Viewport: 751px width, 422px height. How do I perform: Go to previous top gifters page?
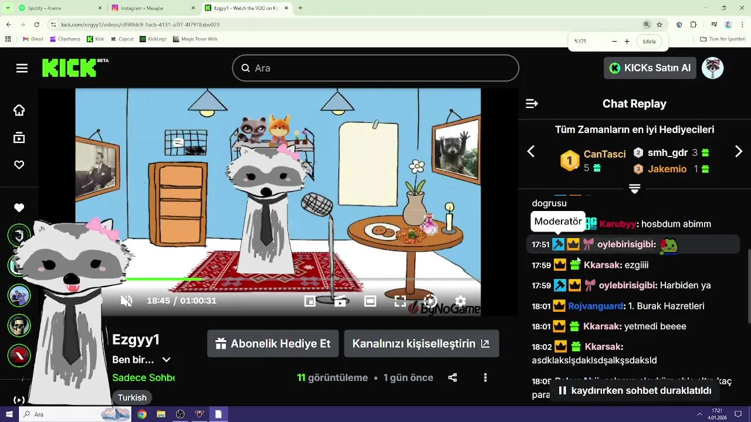(531, 152)
